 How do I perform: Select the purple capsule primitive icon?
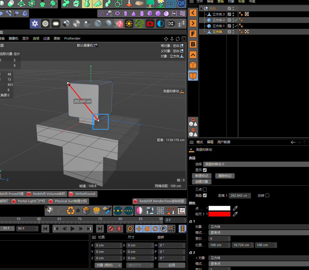126,13
